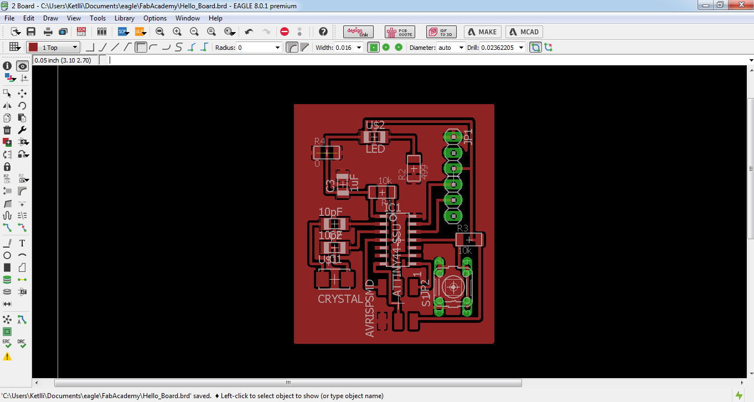
Task: Switch to schematic via SCH/BRD icon
Action: tap(81, 32)
